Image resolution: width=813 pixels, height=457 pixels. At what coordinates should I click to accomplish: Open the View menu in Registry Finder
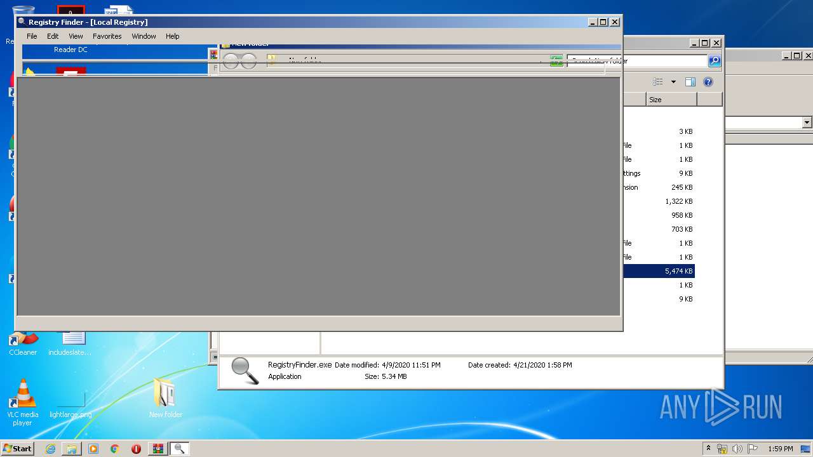tap(76, 36)
